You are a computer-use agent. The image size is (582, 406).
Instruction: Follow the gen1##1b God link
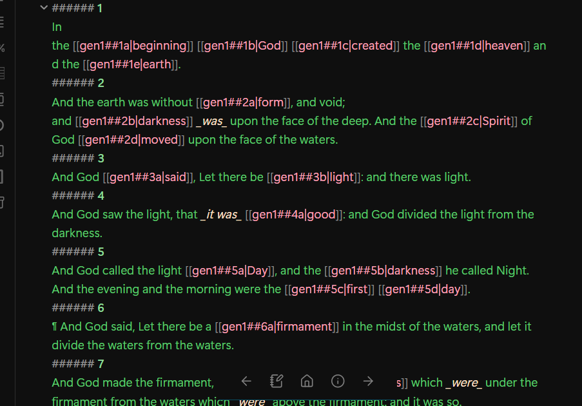coord(242,46)
